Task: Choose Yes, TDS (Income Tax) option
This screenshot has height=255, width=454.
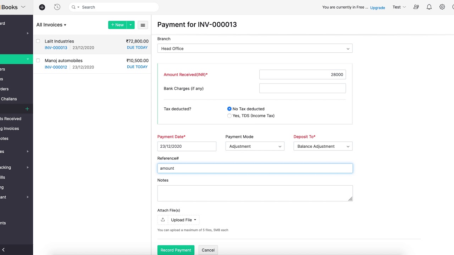Action: 229,116
